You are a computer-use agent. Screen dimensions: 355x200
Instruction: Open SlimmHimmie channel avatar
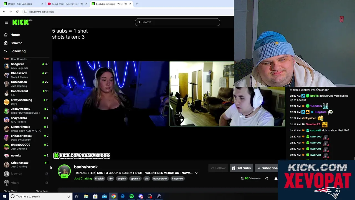point(6,129)
